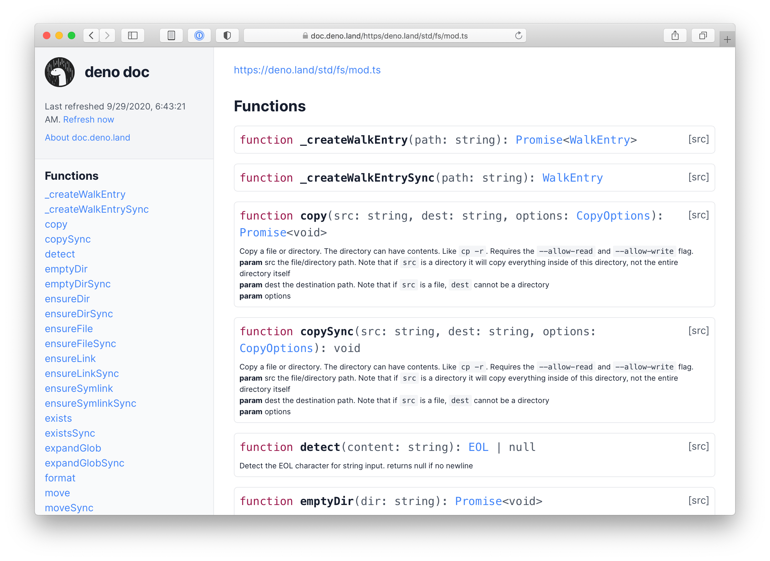Viewport: 770px width, 561px height.
Task: Go back with the Safari back arrow
Action: (x=91, y=35)
